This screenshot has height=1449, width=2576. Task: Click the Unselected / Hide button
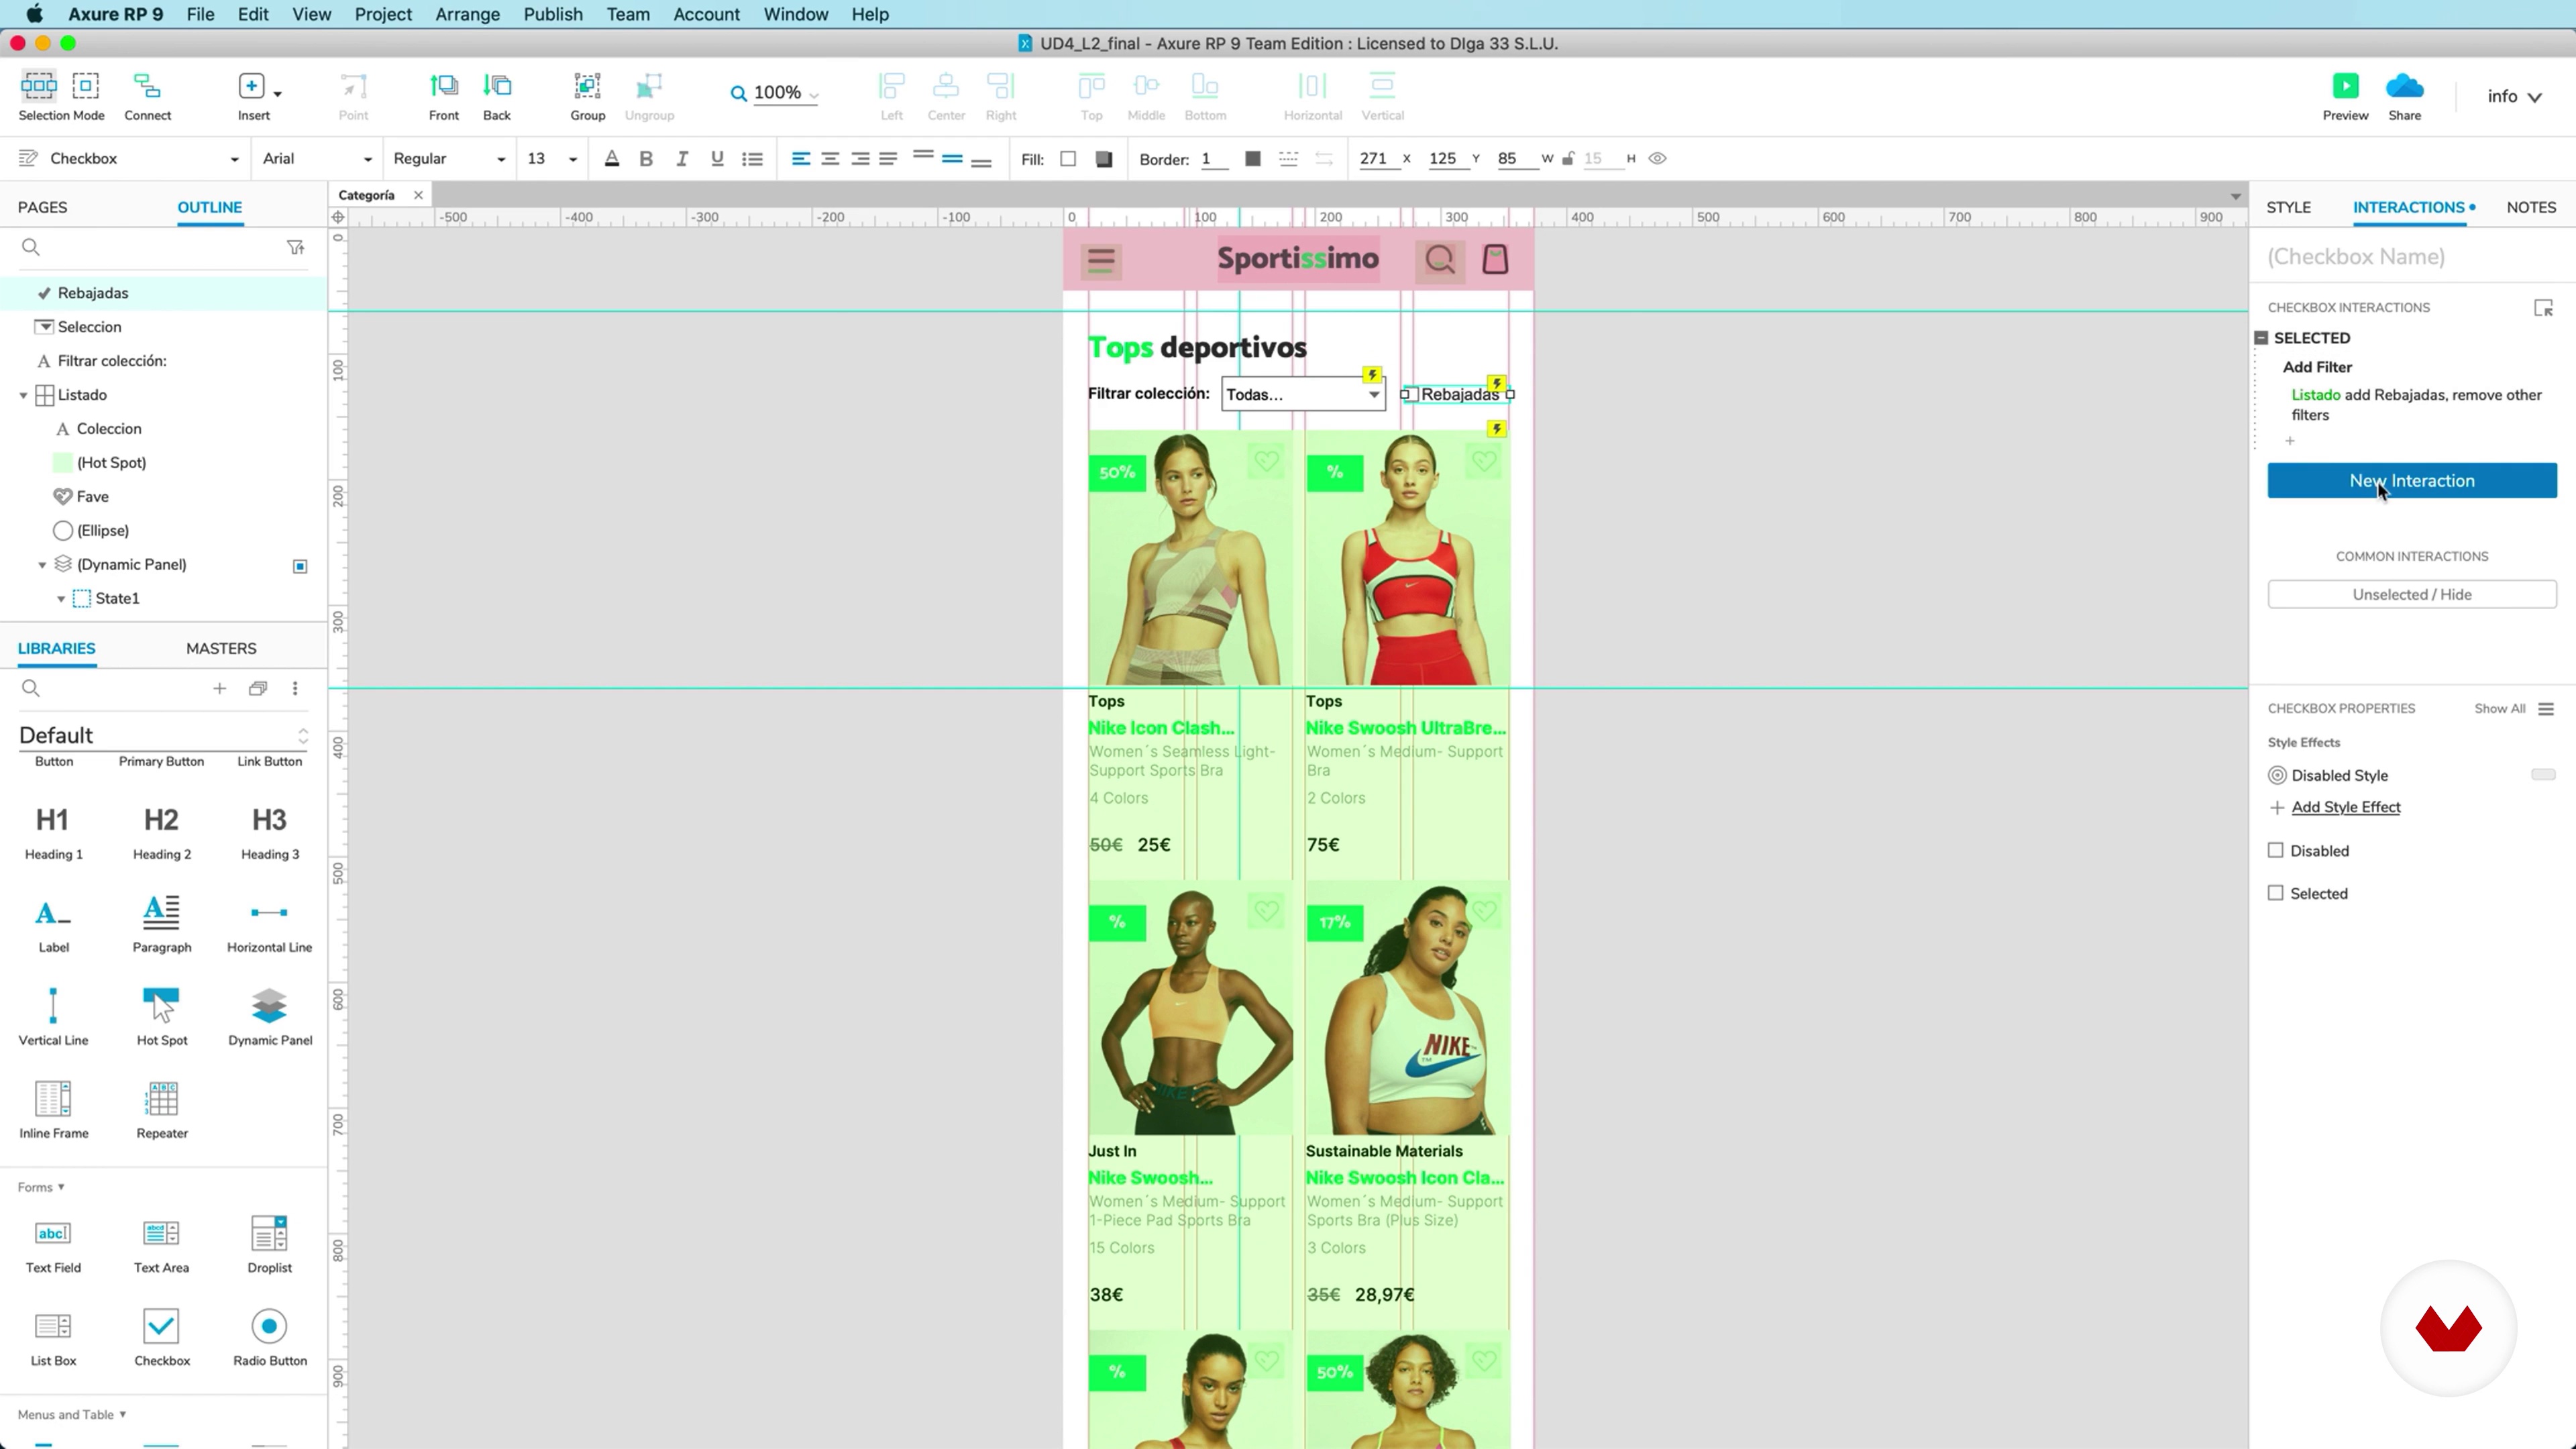[x=2412, y=595]
